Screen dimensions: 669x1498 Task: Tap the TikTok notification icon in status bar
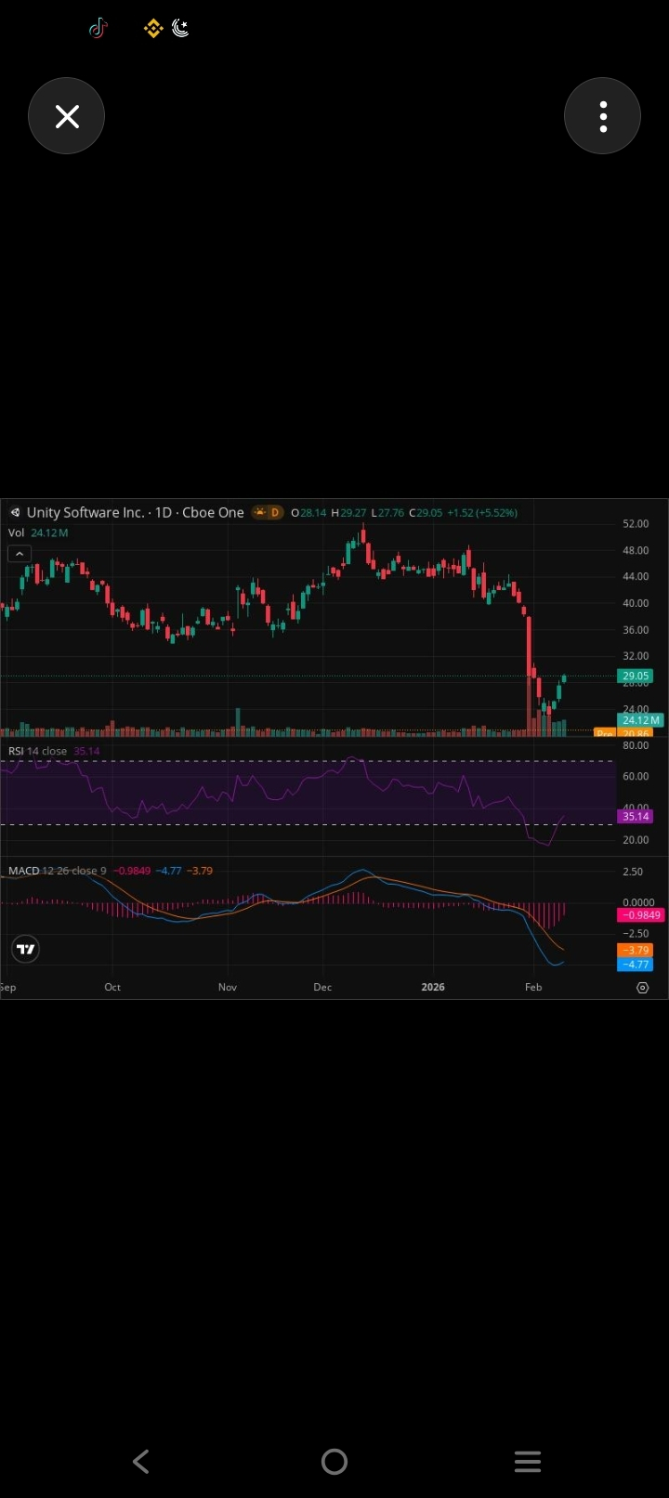pos(98,29)
